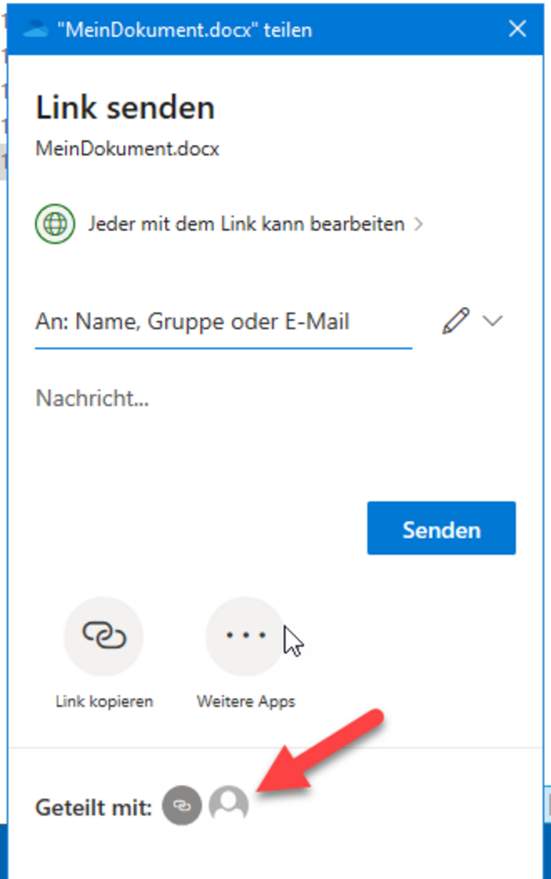Click the gray link icon beside Geteilt mit
This screenshot has height=879, width=551.
182,806
